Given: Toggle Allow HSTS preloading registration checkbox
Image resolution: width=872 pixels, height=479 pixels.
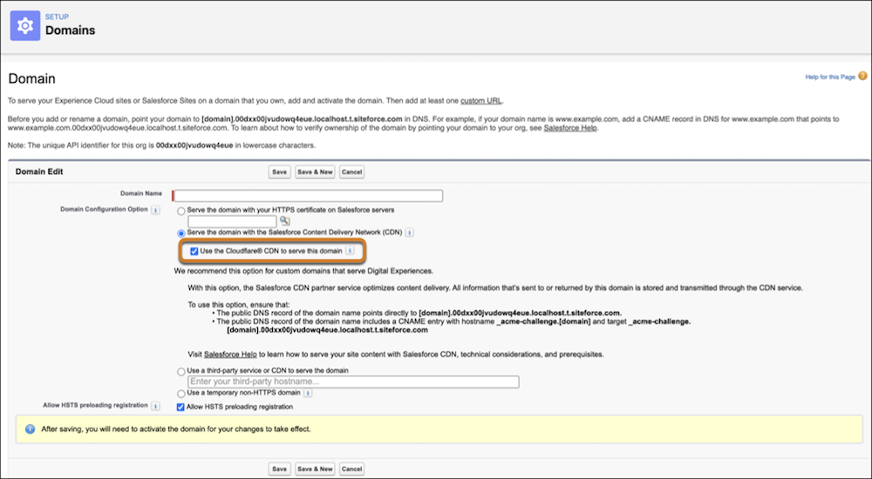Looking at the screenshot, I should click(181, 408).
